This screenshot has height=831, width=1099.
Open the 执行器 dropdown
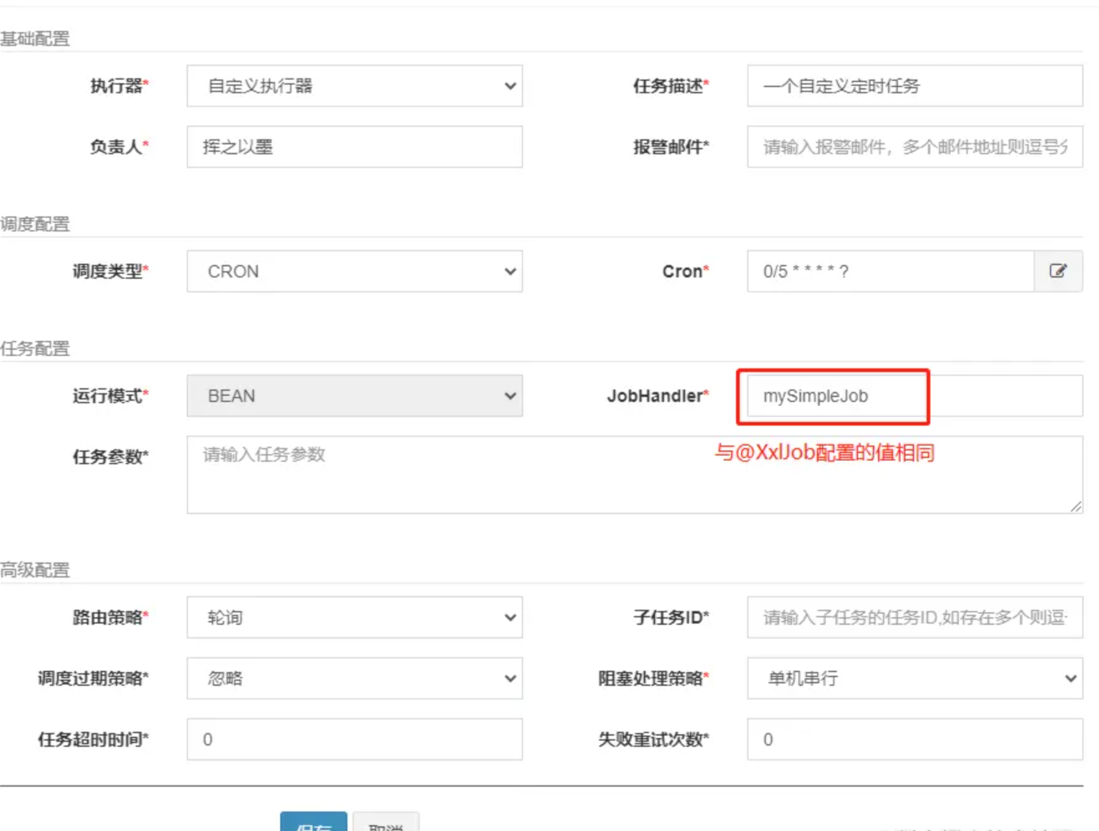point(354,86)
